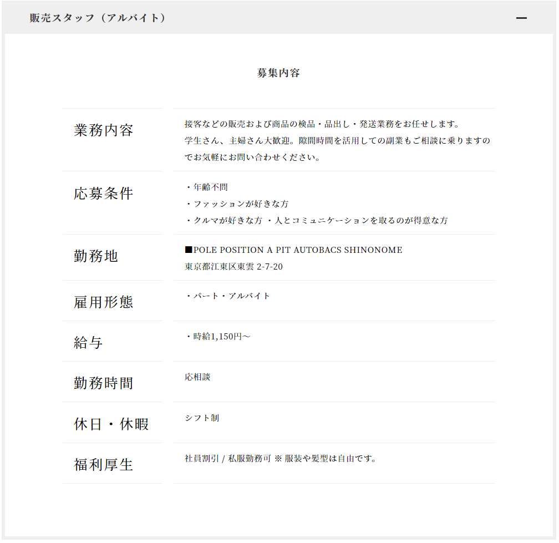Image resolution: width=559 pixels, height=543 pixels.
Task: Click the パート・アルバイト employment type text
Action: tap(228, 296)
